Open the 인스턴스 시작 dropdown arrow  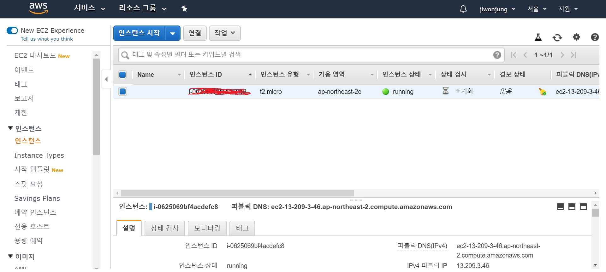pyautogui.click(x=173, y=33)
